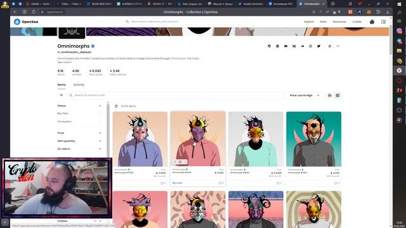
Task: Open the Twitter link icon for Omnimorphs
Action: coord(318,46)
